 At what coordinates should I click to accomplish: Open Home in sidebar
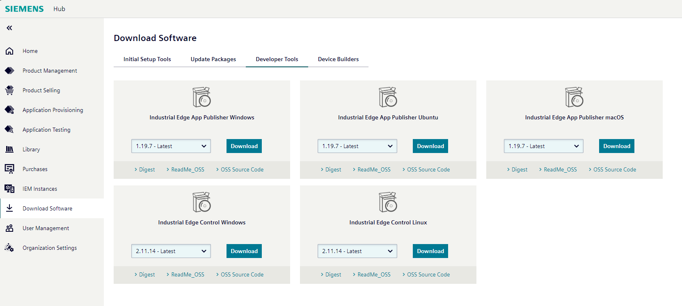click(52, 51)
